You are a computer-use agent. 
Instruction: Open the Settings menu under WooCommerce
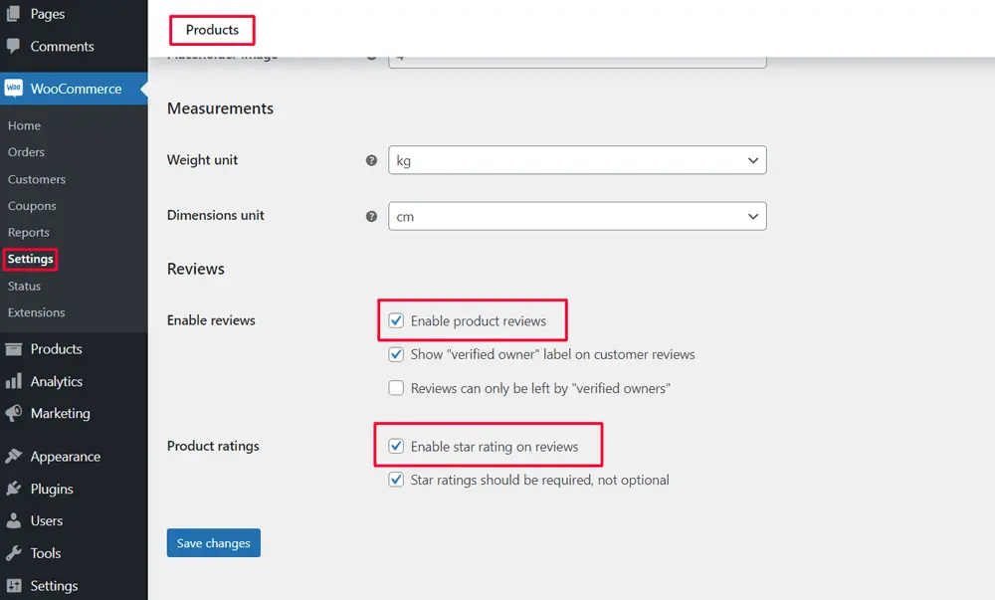coord(30,259)
